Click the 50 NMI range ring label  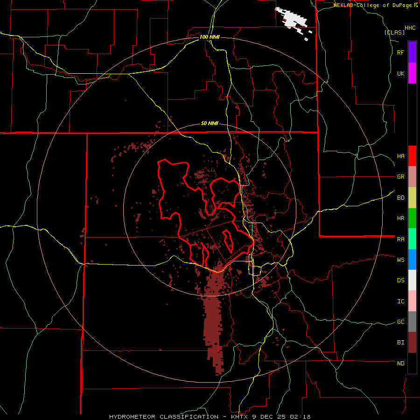point(210,124)
